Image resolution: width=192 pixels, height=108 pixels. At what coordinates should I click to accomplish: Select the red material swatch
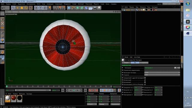click(13, 99)
